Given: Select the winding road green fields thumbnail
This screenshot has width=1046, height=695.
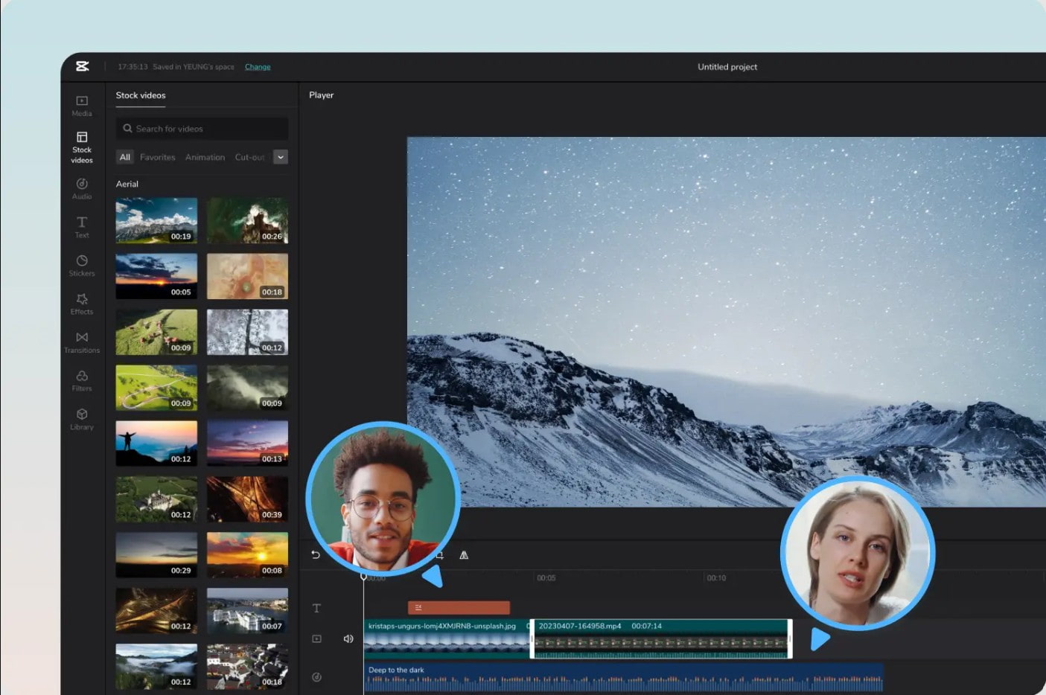Looking at the screenshot, I should (x=156, y=388).
